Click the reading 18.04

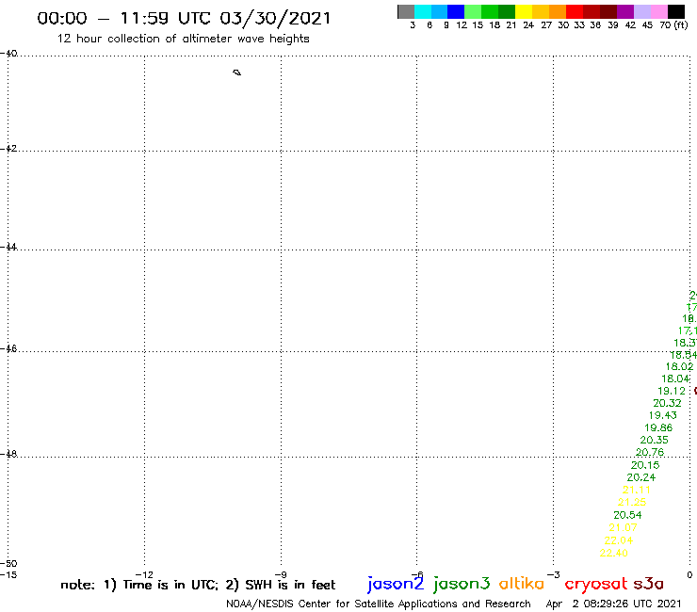point(675,378)
